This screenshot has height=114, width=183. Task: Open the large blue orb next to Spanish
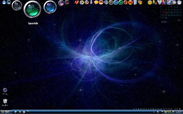[x=50, y=7]
